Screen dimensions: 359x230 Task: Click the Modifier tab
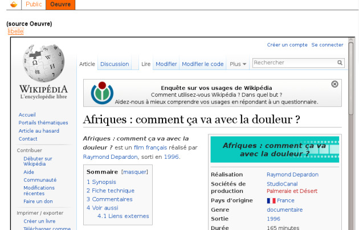pos(166,64)
